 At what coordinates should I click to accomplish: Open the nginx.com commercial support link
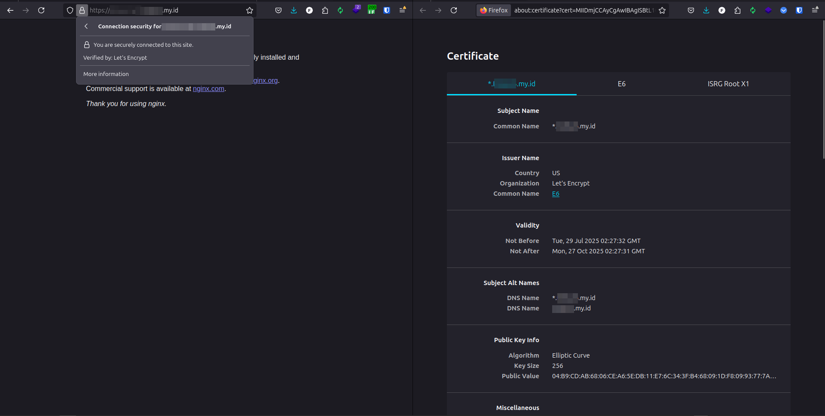click(x=208, y=88)
